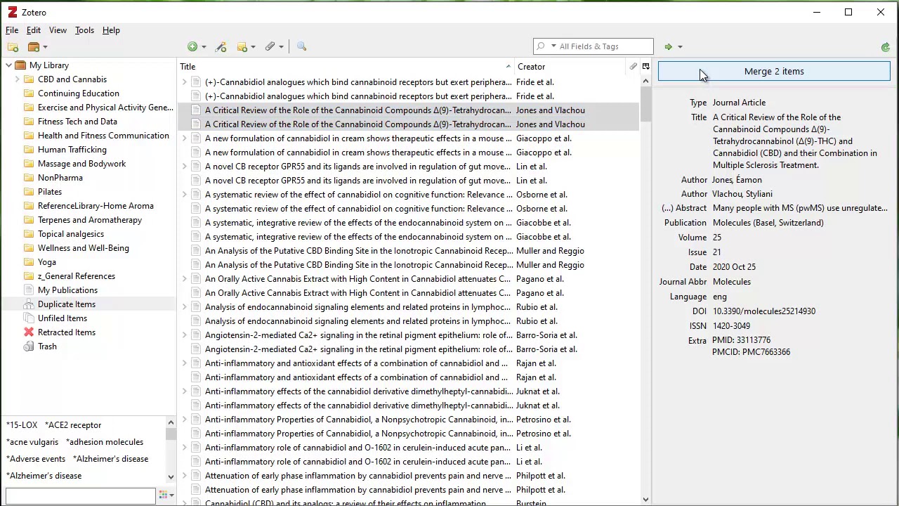Open the New Note dropdown arrow

[x=253, y=47]
